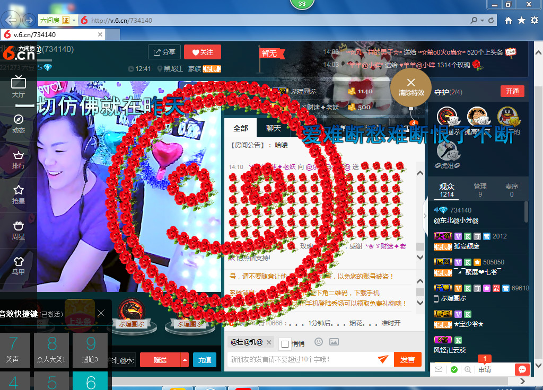
Task: Select the 麦序 0 mic queue tab
Action: click(512, 190)
